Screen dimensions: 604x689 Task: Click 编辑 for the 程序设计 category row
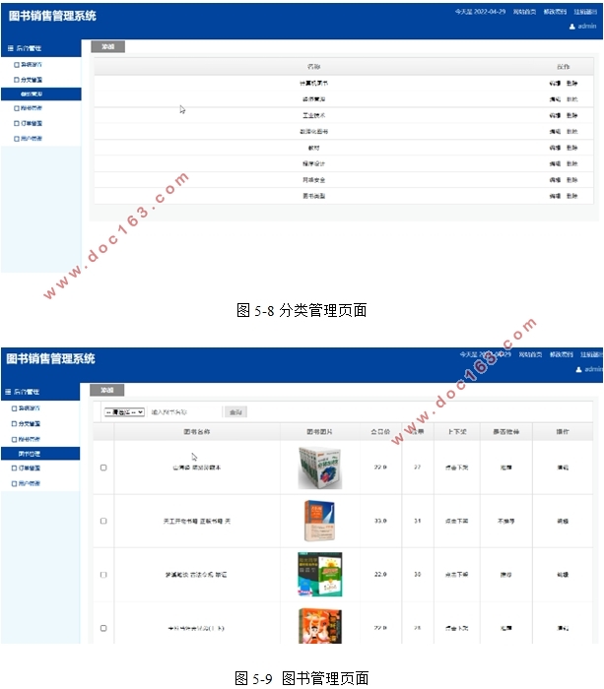(x=555, y=163)
